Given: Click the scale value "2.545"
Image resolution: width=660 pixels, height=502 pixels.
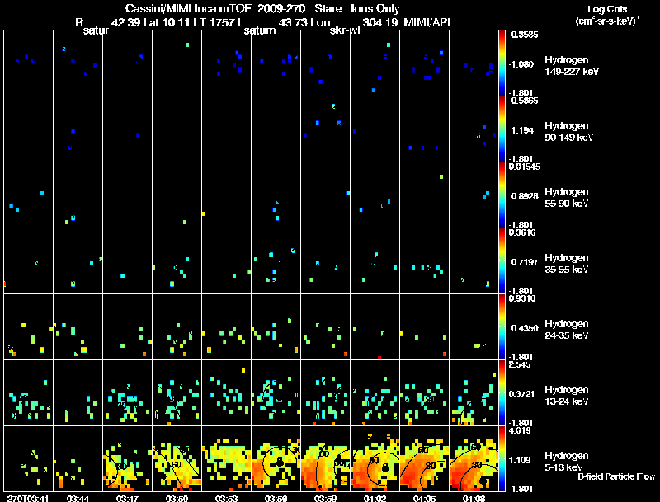Looking at the screenshot, I should click(520, 364).
